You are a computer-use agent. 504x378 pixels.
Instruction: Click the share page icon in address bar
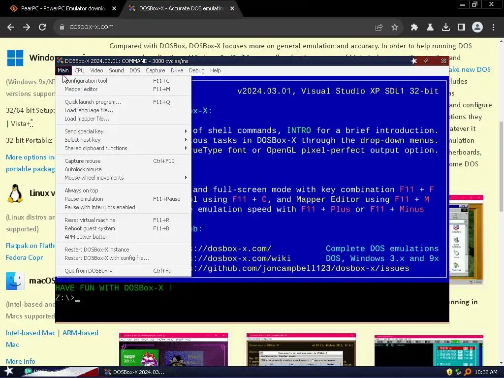379,28
